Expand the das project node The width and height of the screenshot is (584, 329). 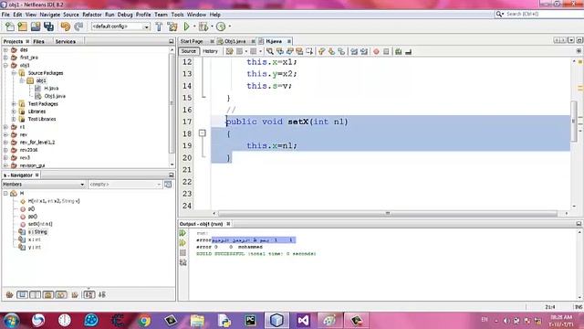[5, 49]
